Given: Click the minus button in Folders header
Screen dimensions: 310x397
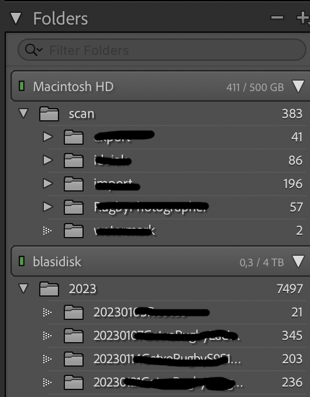Looking at the screenshot, I should point(277,18).
